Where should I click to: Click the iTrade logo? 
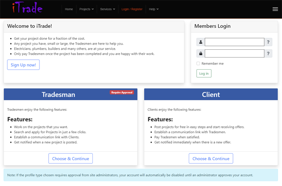pyautogui.click(x=27, y=8)
